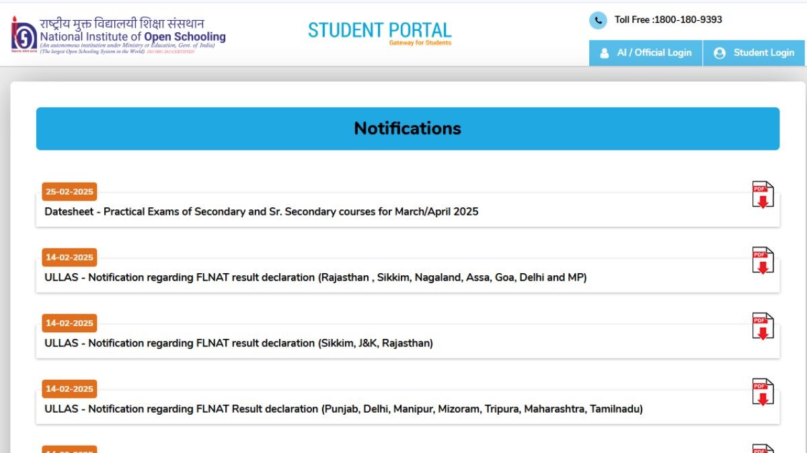Image resolution: width=807 pixels, height=453 pixels.
Task: Open ULLAS FLNAT notice for Punjab, Delhi, Manipur
Action: (344, 409)
